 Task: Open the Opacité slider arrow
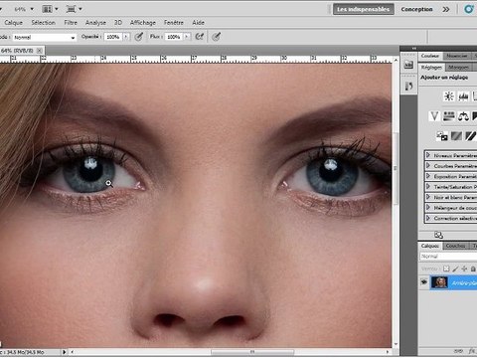pyautogui.click(x=126, y=37)
